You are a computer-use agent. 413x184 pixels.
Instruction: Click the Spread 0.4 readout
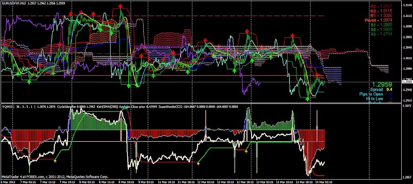381,90
